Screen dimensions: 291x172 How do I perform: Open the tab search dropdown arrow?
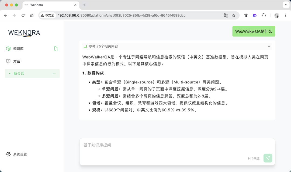coord(286,5)
